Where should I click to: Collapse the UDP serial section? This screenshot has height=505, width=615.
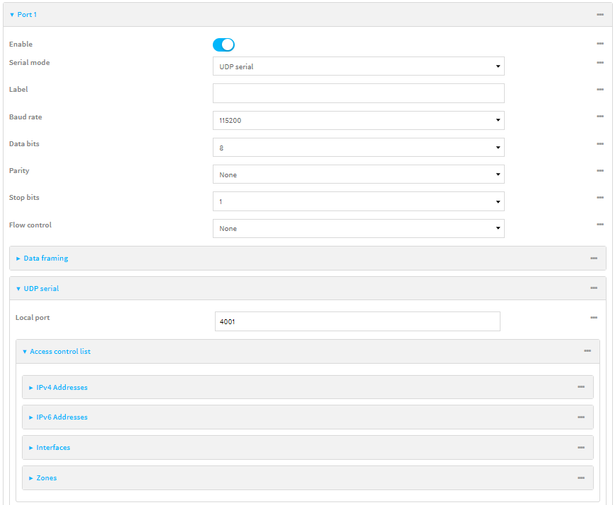click(41, 289)
